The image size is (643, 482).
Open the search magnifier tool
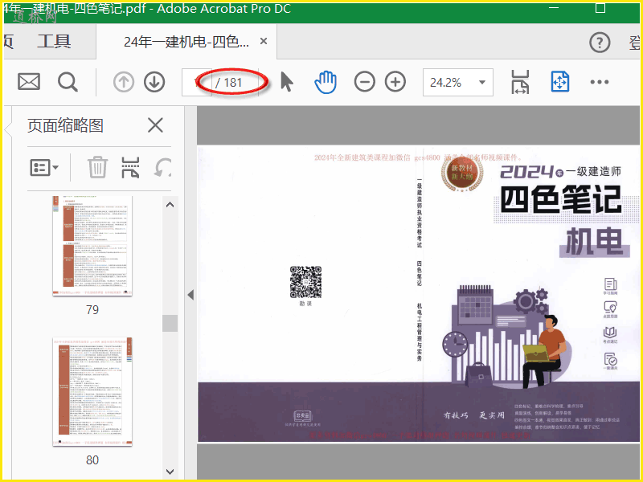[x=68, y=82]
